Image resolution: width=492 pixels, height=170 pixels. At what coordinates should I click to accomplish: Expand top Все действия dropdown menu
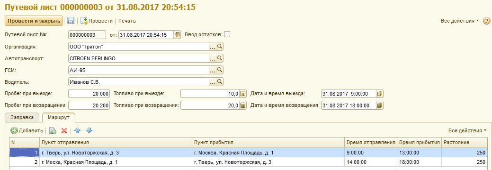(460, 21)
